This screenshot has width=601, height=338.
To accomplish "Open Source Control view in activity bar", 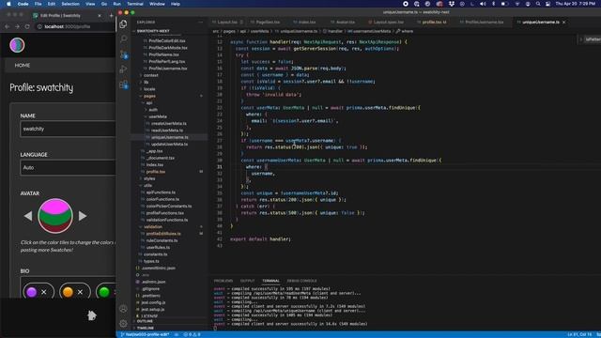I will pyautogui.click(x=123, y=54).
